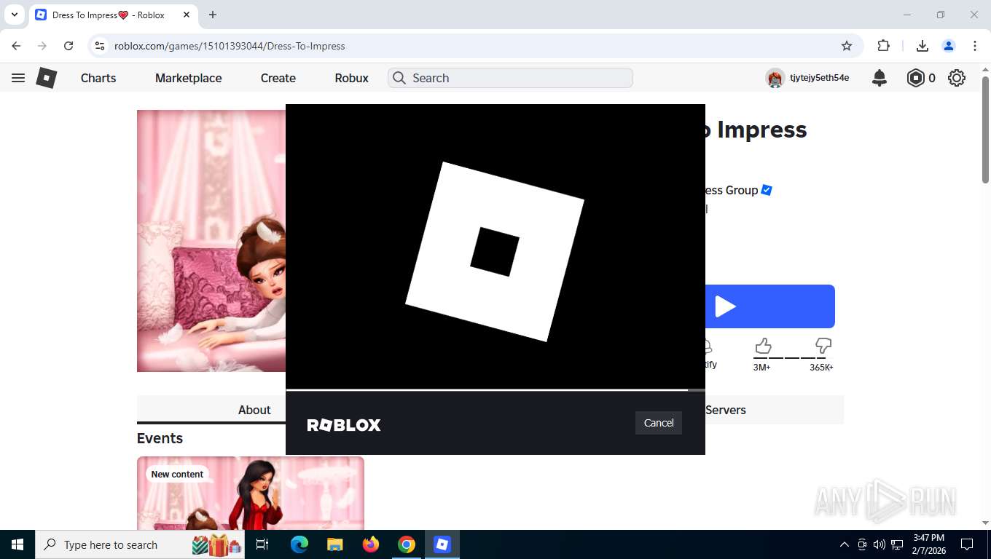Switch to the About tab
Viewport: 991px width, 559px height.
click(x=254, y=410)
